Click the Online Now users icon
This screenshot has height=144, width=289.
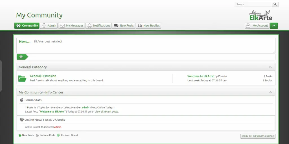coord(22,120)
